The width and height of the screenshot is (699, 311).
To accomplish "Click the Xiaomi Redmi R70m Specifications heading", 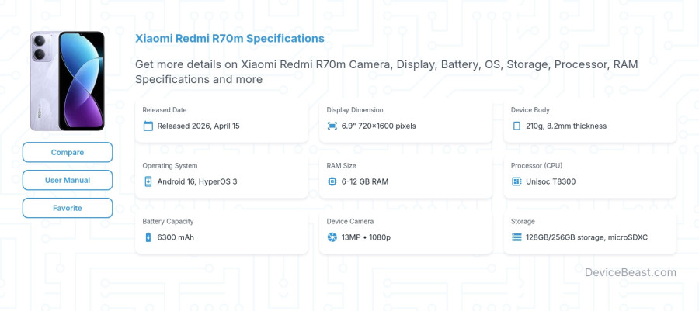I will point(230,39).
